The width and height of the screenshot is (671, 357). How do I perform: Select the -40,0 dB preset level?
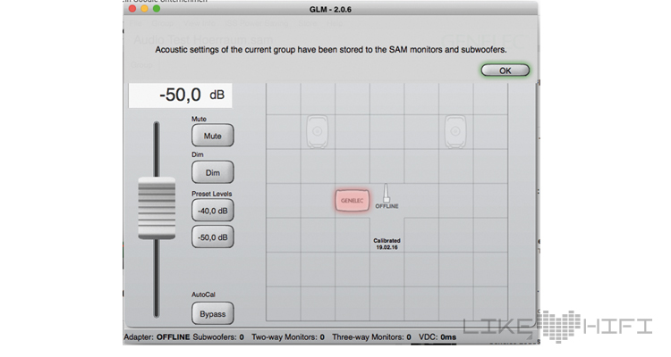click(x=213, y=211)
